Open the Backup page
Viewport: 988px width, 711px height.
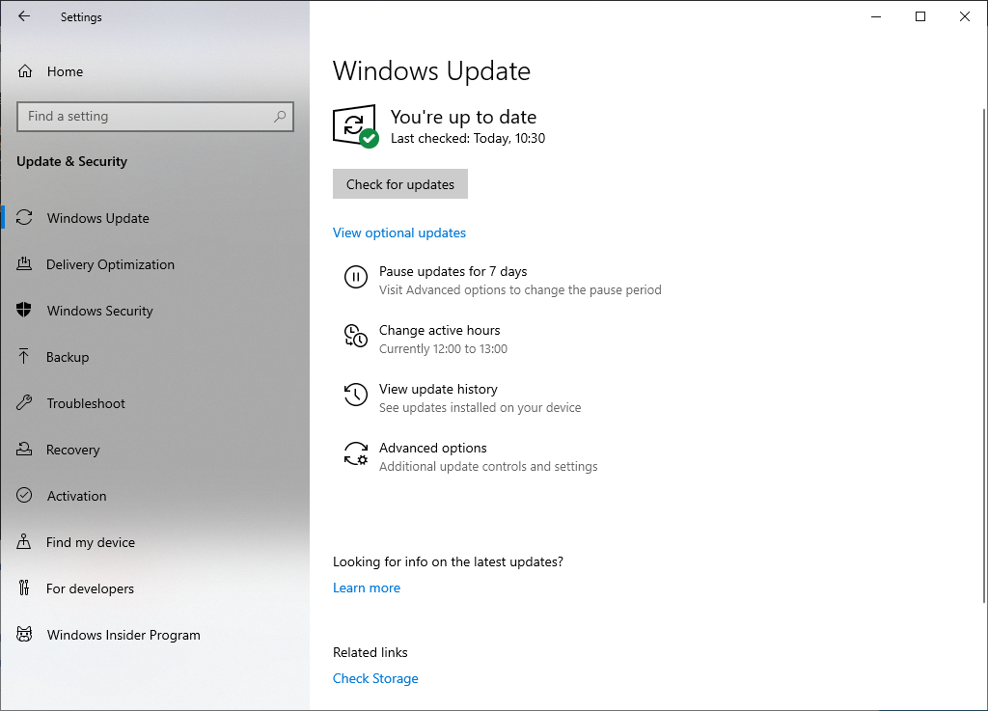tap(155, 357)
